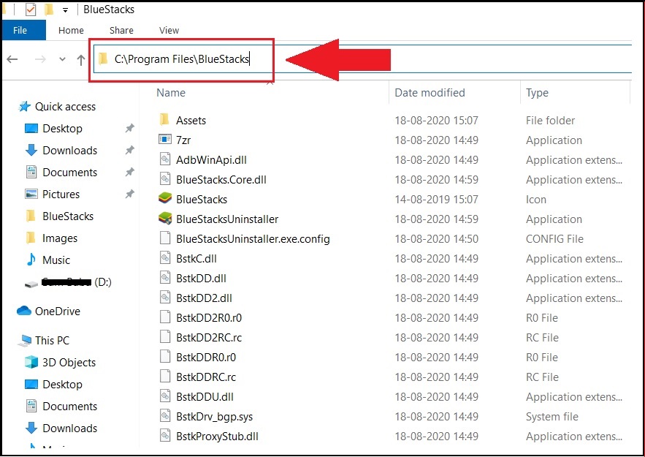Click the pin icon beside Downloads
645x457 pixels.
pyautogui.click(x=129, y=150)
